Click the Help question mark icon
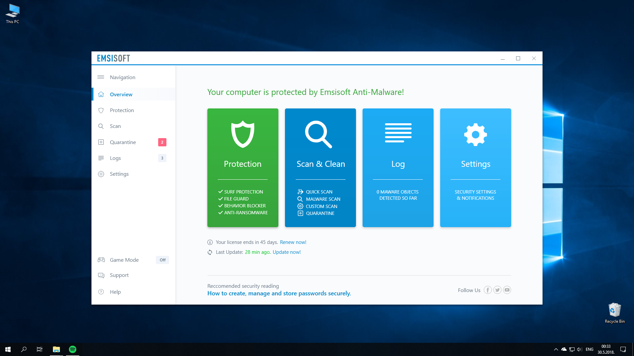Screen dimensions: 634x356 coord(101,292)
